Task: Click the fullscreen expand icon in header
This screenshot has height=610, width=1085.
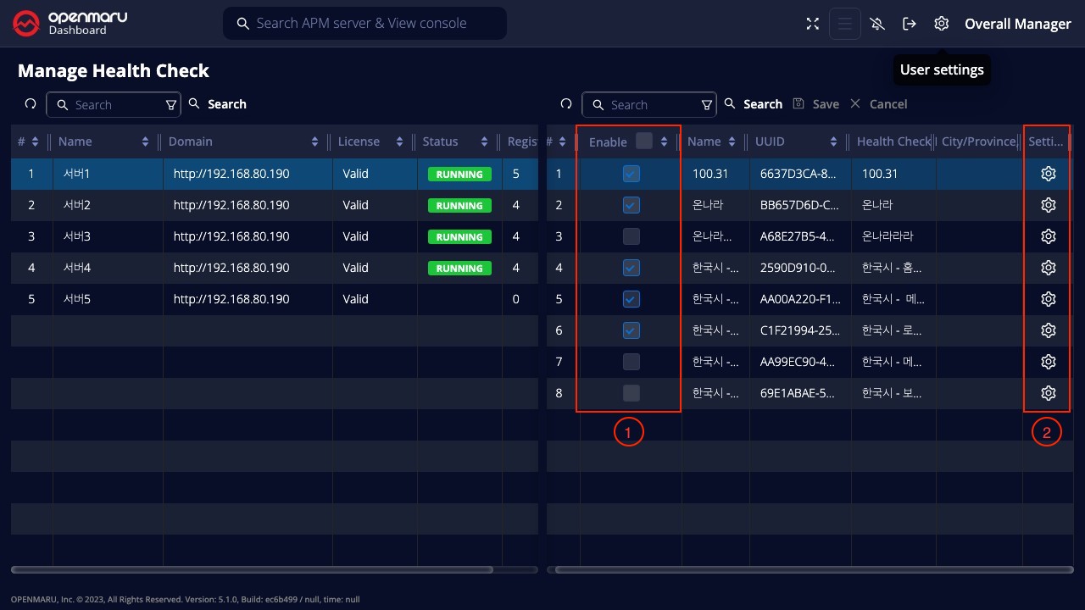Action: click(812, 24)
